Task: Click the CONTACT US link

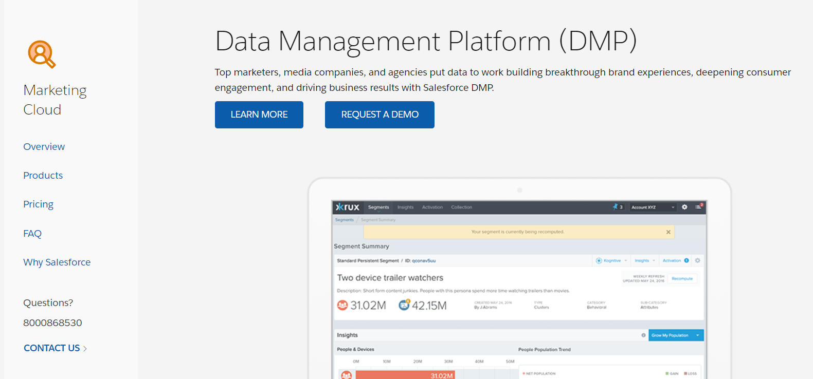Action: [52, 348]
